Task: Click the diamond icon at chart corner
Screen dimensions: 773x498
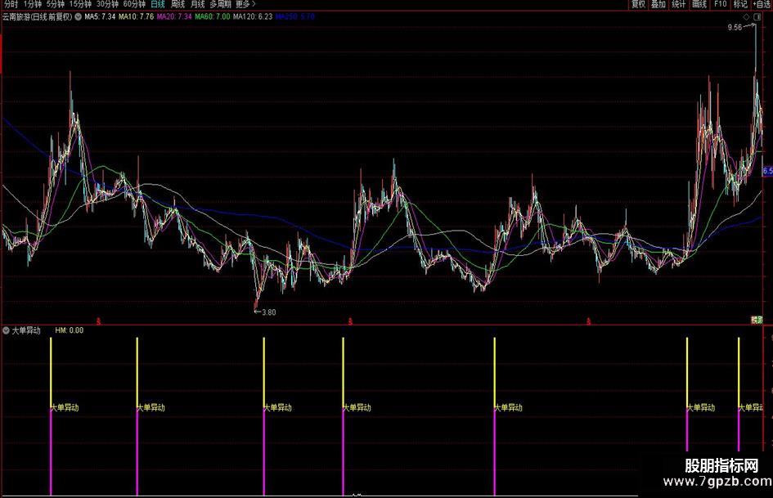Action: (746, 17)
